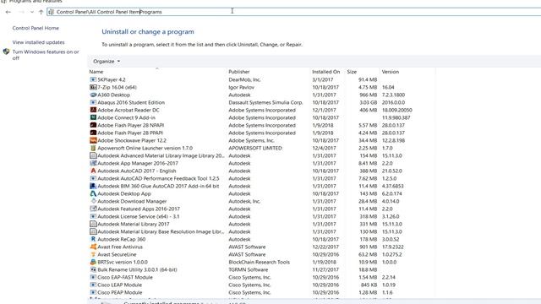541x304 pixels.
Task: Click the version 18.009.20050 cell
Action: [396, 110]
